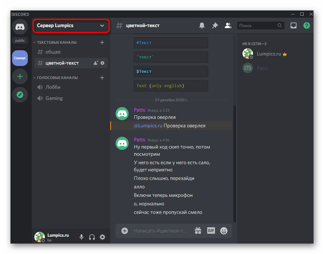Viewport: 324px width, 254px height.
Task: Select the $Текст code block
Action: (171, 71)
